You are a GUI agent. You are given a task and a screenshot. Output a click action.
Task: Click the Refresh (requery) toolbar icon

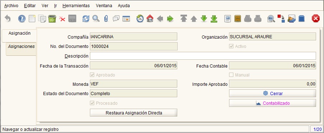click(x=86, y=19)
